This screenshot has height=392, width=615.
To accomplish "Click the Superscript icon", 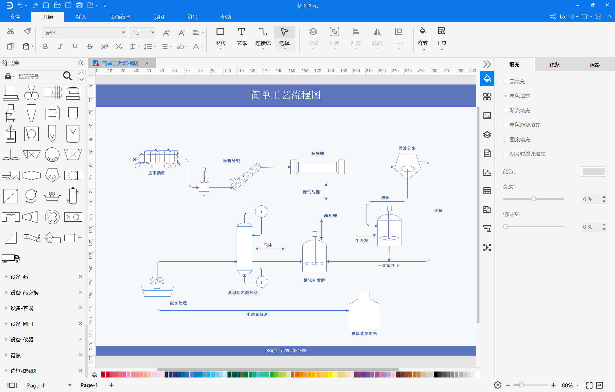I will [x=104, y=47].
